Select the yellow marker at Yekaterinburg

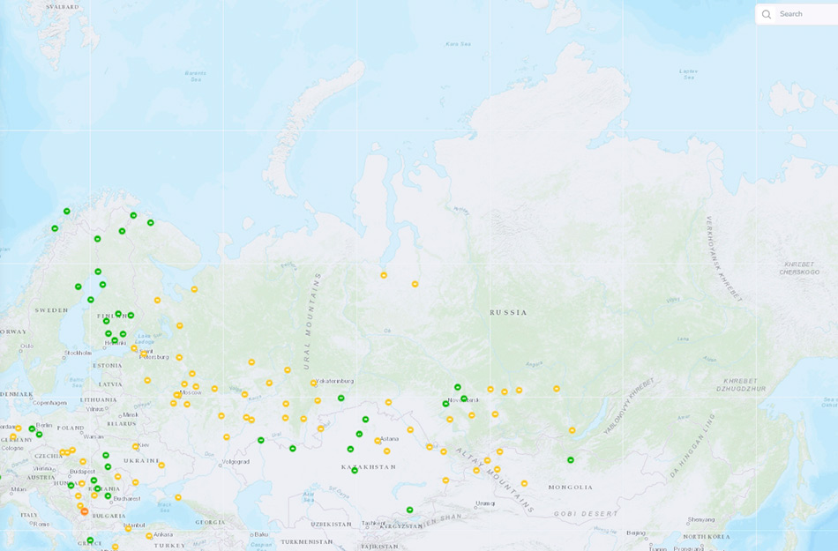313,383
